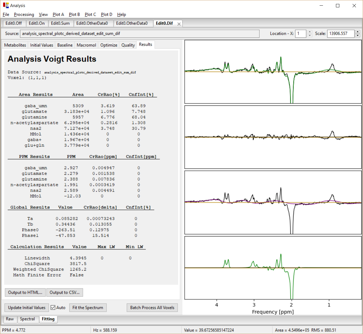The height and width of the screenshot is (334, 363).
Task: Open the Quality tab
Action: pyautogui.click(x=128, y=45)
